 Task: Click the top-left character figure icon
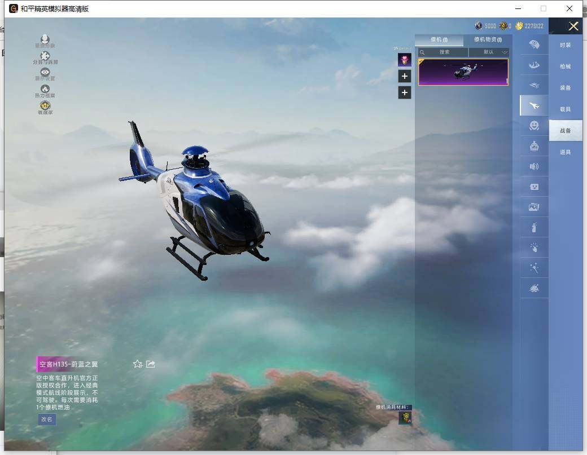tap(45, 39)
